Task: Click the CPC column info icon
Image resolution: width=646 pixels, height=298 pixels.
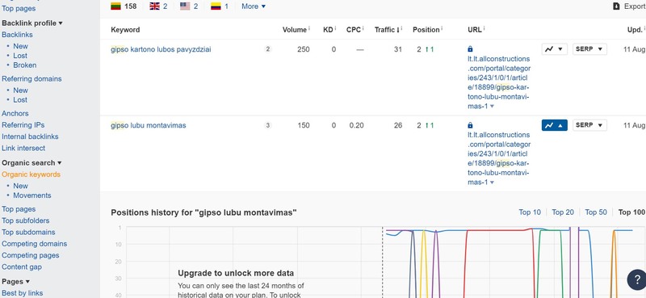Action: pyautogui.click(x=363, y=28)
